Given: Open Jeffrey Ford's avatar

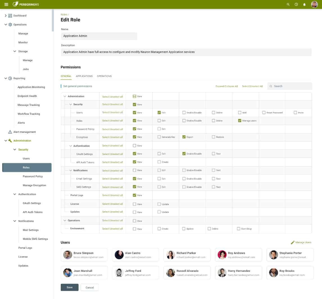Looking at the screenshot, I should 119,273.
